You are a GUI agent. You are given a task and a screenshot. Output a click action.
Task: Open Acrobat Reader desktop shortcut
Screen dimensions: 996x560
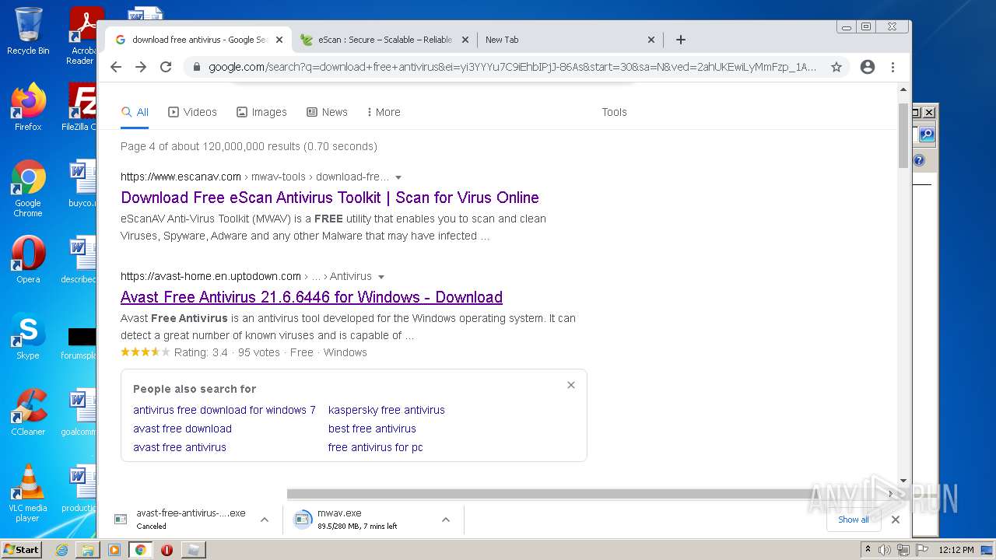82,36
